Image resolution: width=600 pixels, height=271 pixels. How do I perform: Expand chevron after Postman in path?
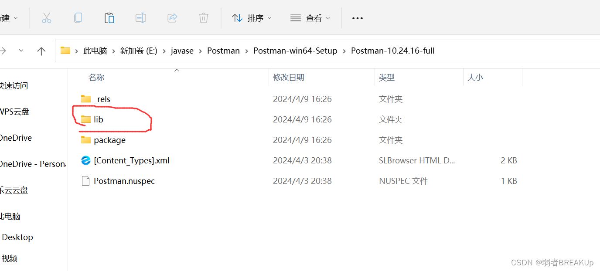point(246,51)
